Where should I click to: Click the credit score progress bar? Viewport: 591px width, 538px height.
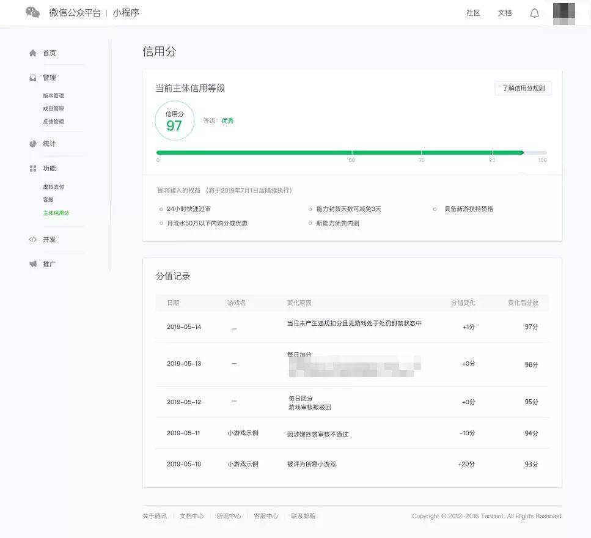pyautogui.click(x=351, y=152)
